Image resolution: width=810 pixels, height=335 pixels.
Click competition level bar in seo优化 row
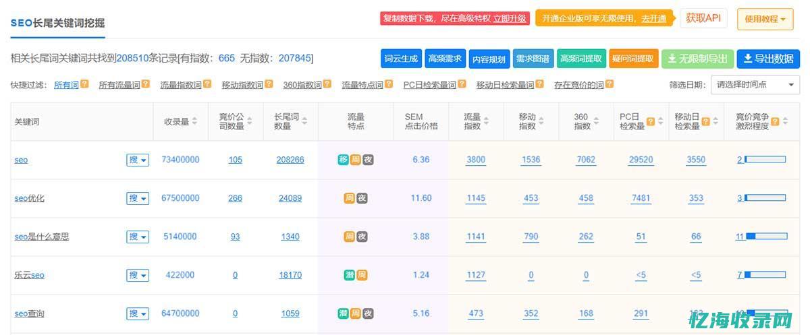click(765, 198)
